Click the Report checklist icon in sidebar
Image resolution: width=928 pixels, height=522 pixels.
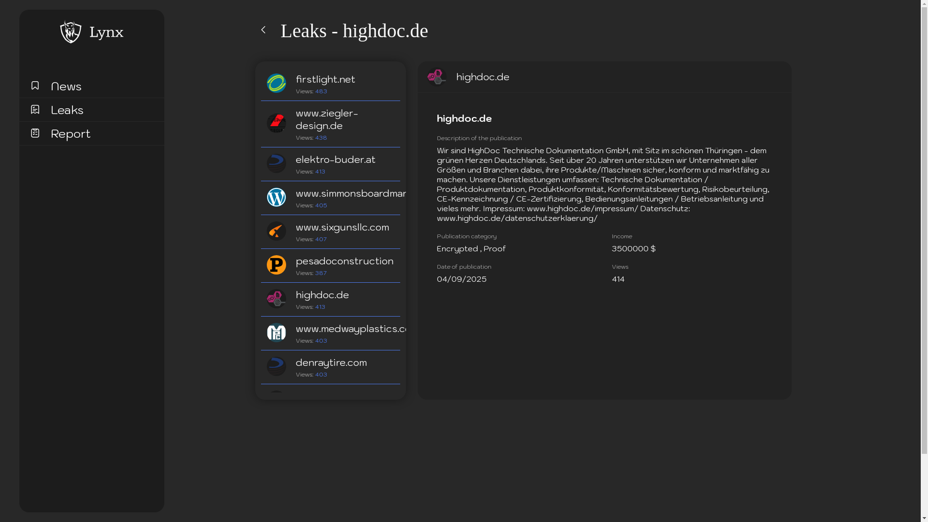coord(35,133)
